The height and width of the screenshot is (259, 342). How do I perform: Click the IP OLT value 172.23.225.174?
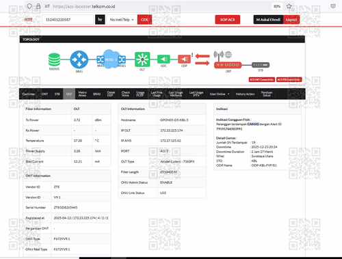[x=172, y=131]
